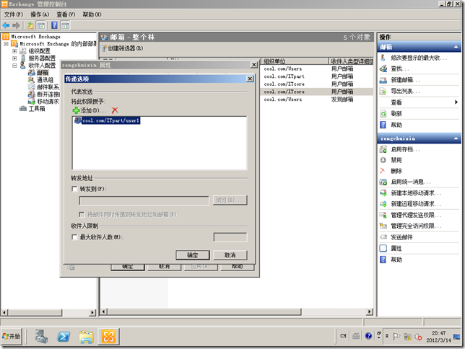
Task: Open PowerShell from the taskbar
Action: (64, 336)
